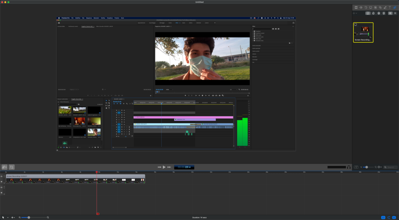Skip ahead with the fast-forward button
The image size is (399, 220).
point(169,167)
